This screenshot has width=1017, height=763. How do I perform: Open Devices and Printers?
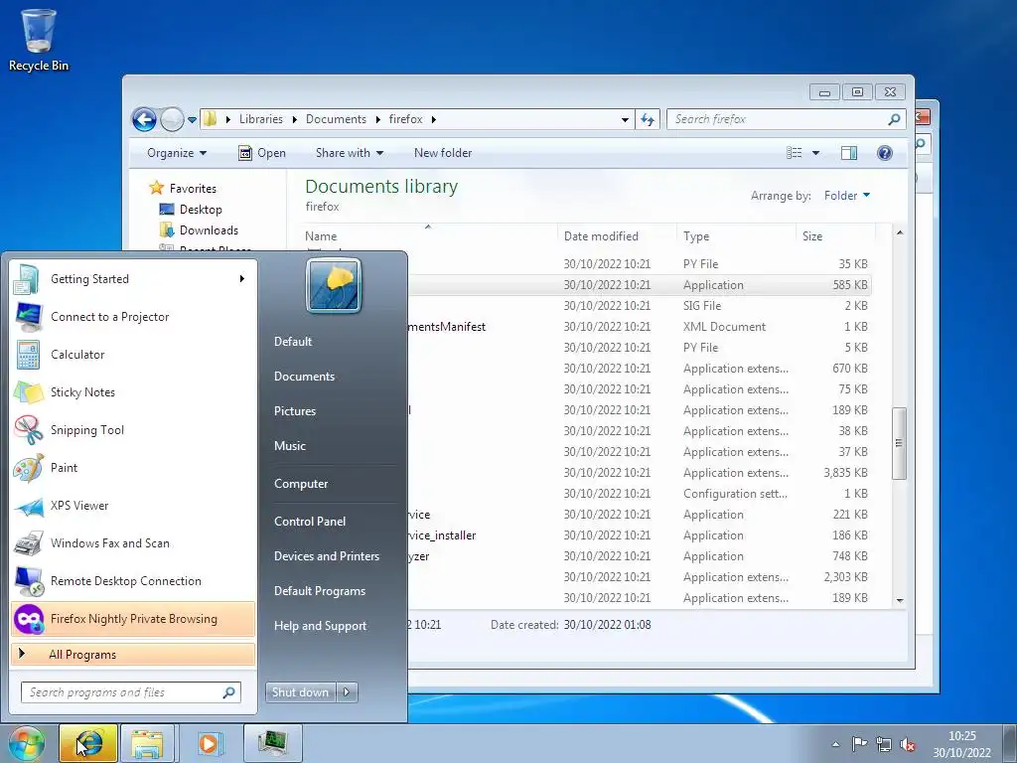(x=326, y=556)
